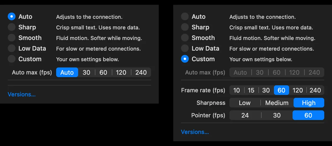Click disabled Auto max 240 segment in right panel
Viewport: 332px width, 146px height.
click(314, 72)
